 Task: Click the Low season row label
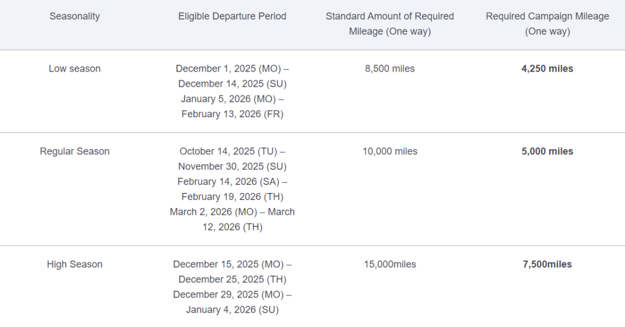pos(75,68)
